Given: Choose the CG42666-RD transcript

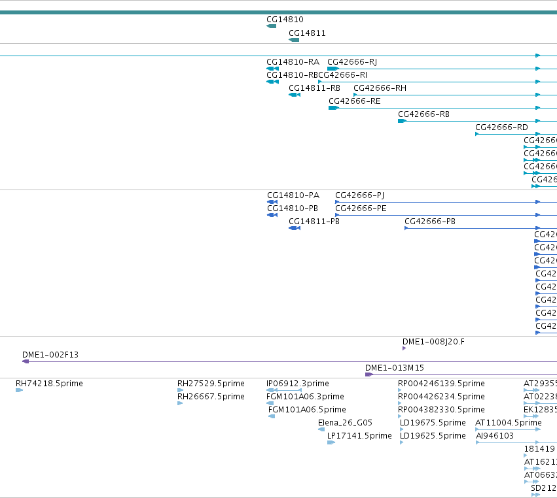Looking at the screenshot, I should [x=501, y=127].
